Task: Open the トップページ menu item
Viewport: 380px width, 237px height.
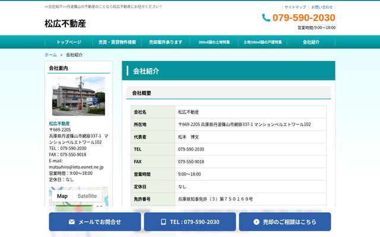Action: point(69,42)
